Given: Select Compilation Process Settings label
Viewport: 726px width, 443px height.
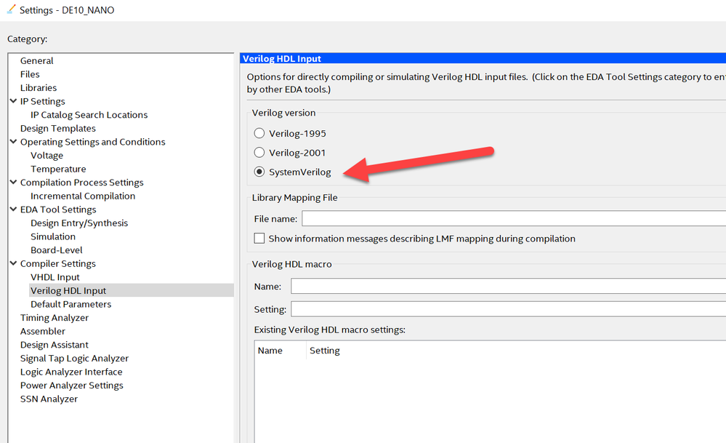Looking at the screenshot, I should pos(81,183).
